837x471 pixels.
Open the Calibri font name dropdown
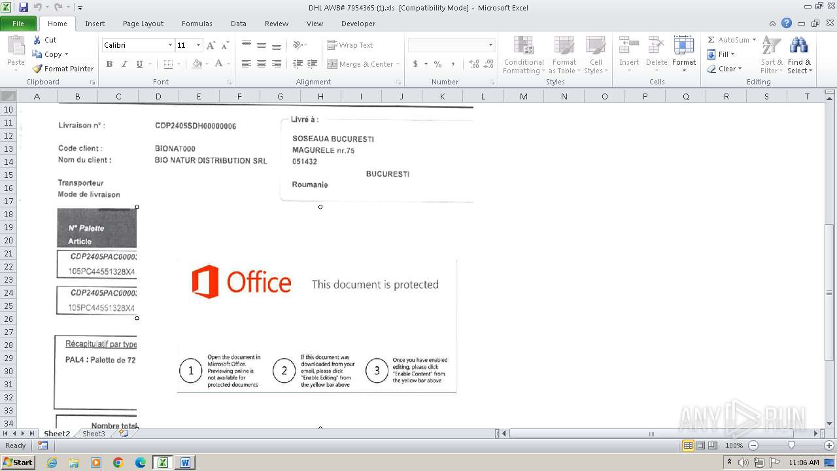click(170, 45)
